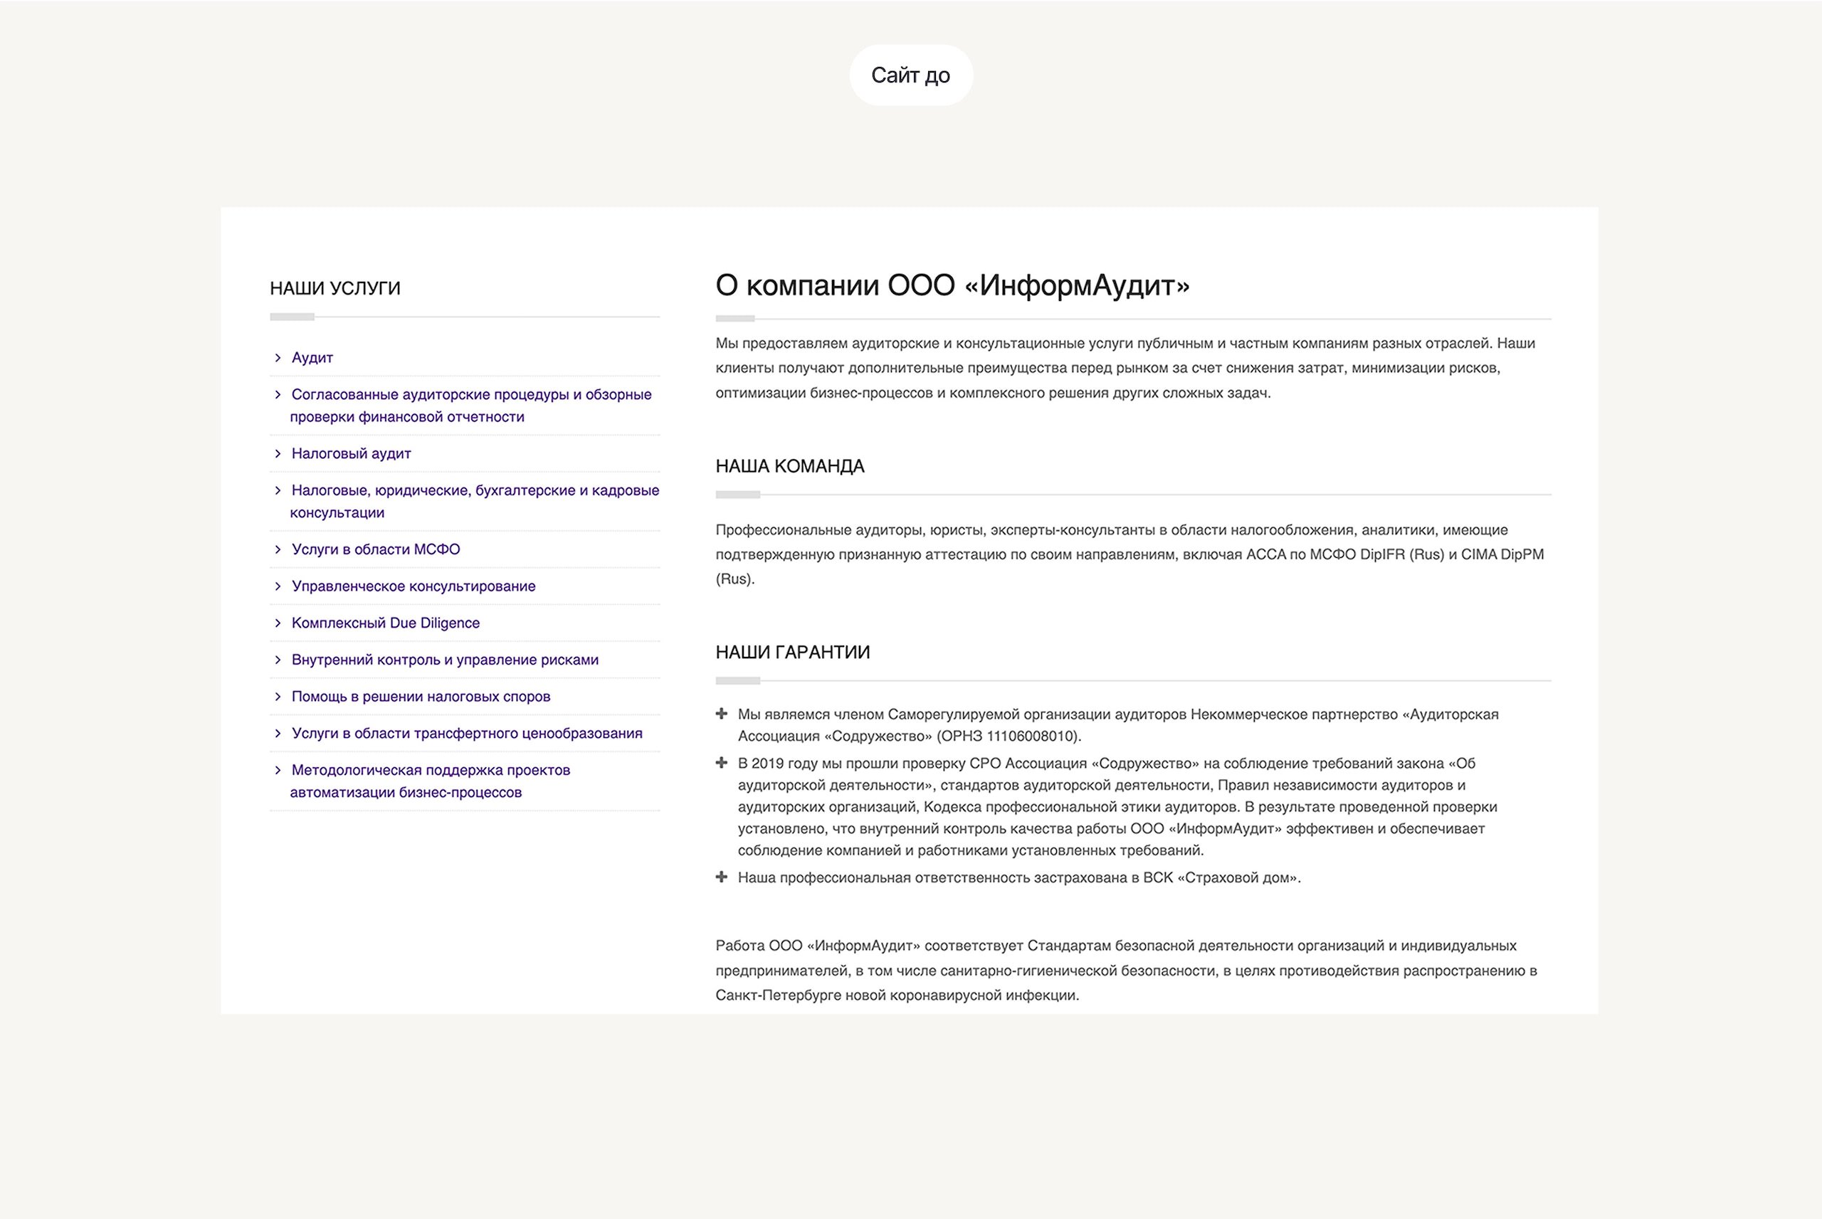The image size is (1822, 1219).
Task: Select Управленческое консультирование in services list
Action: coord(413,586)
